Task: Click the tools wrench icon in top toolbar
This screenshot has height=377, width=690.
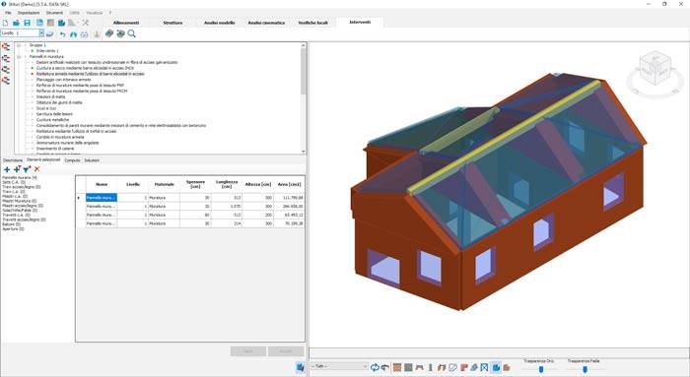Action: point(86,23)
